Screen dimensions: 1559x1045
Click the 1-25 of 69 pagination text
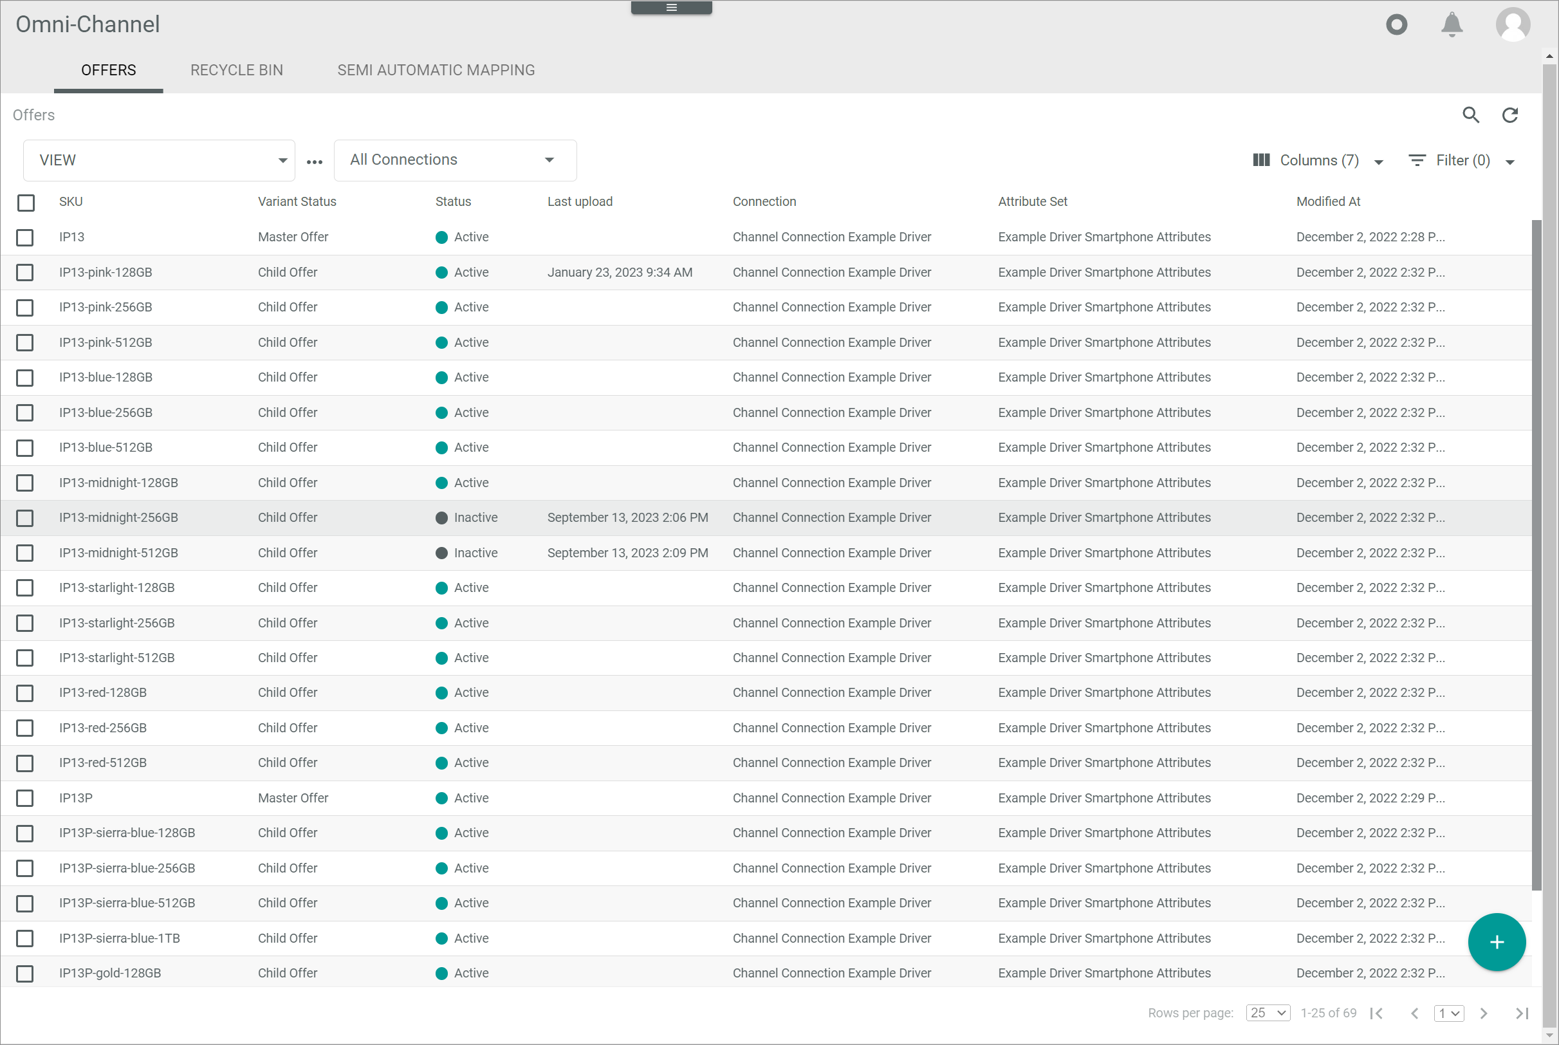tap(1329, 1013)
